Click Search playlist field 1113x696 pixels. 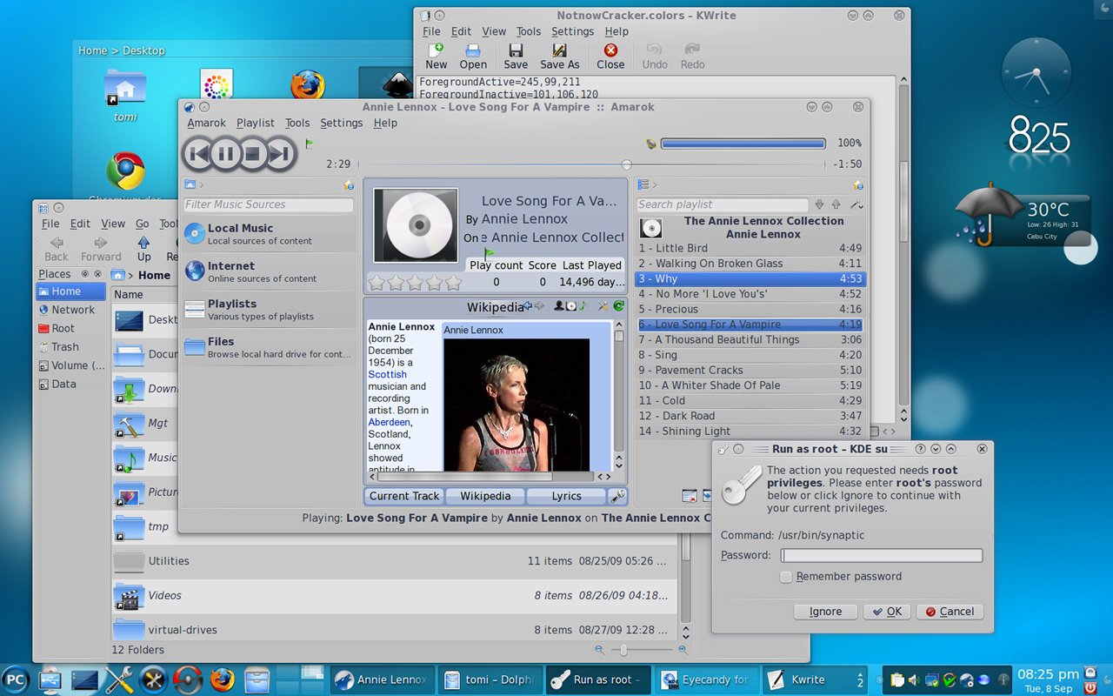click(x=723, y=204)
